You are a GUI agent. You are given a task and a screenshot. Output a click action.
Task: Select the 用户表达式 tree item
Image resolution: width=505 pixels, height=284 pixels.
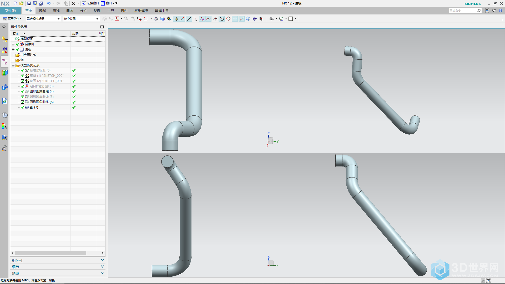point(28,55)
